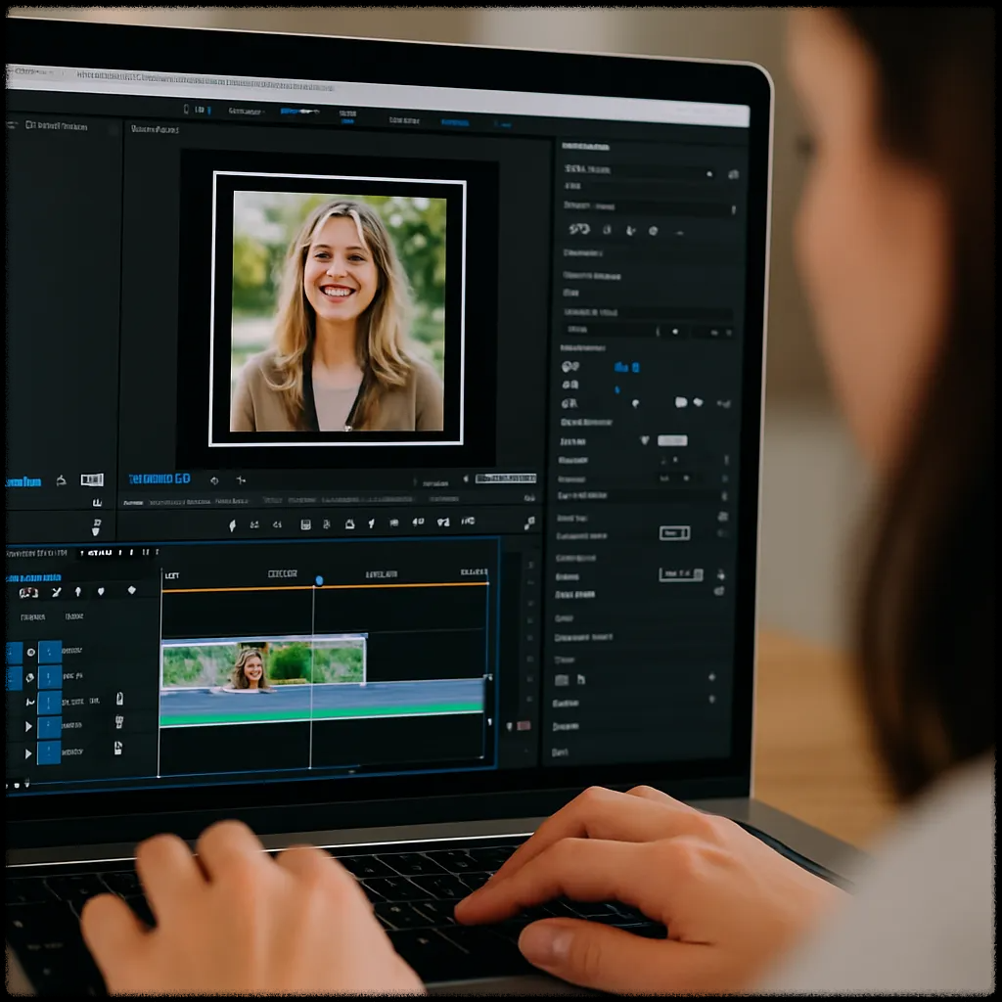The width and height of the screenshot is (1002, 1002).
Task: Toggle the lock icon on the waveform track row
Action: tap(119, 699)
